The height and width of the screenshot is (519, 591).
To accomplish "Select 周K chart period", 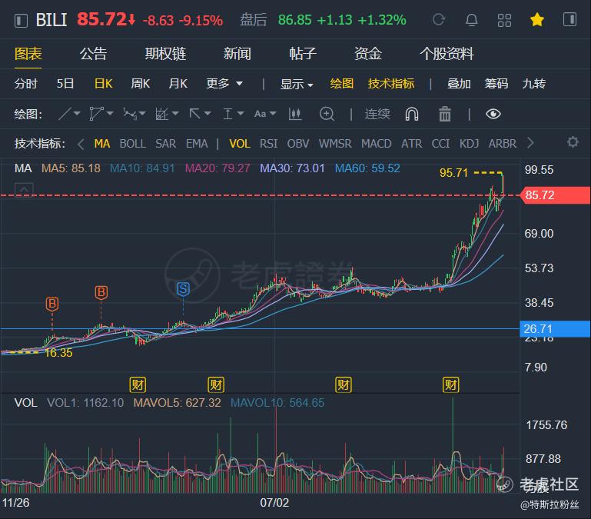I will click(140, 83).
